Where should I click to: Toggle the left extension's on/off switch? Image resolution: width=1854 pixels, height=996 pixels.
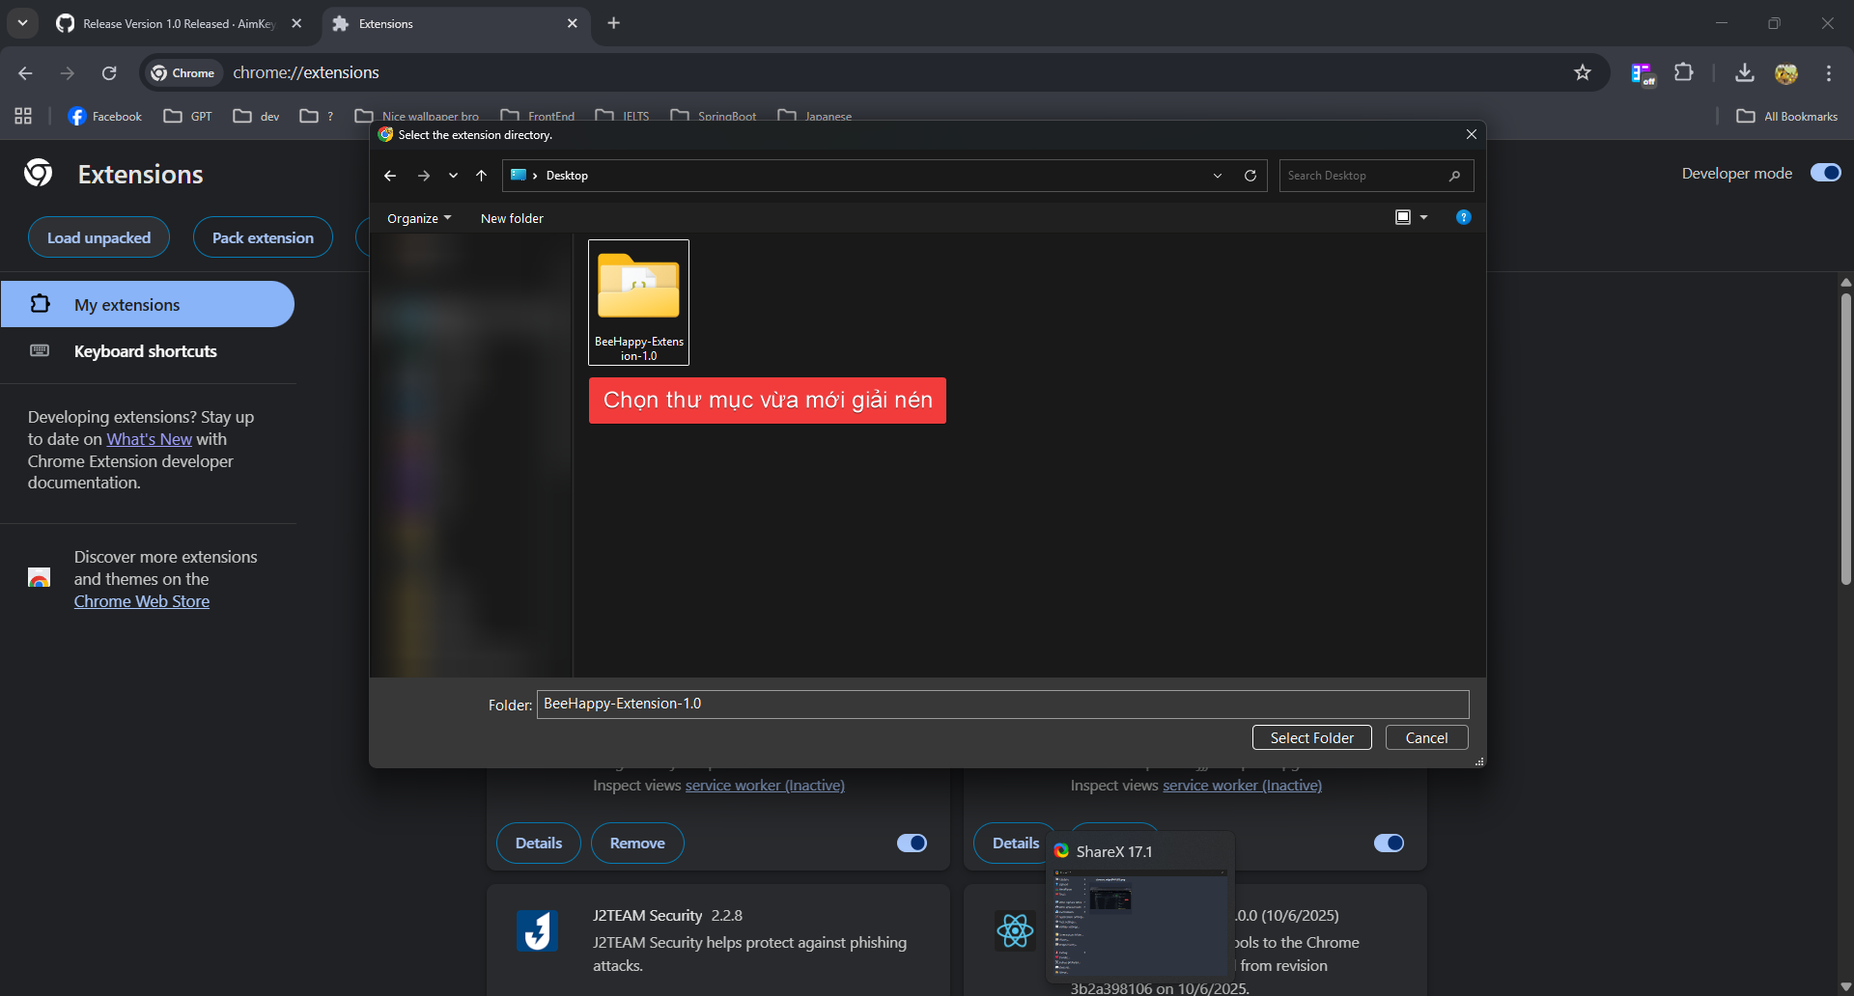click(x=911, y=843)
